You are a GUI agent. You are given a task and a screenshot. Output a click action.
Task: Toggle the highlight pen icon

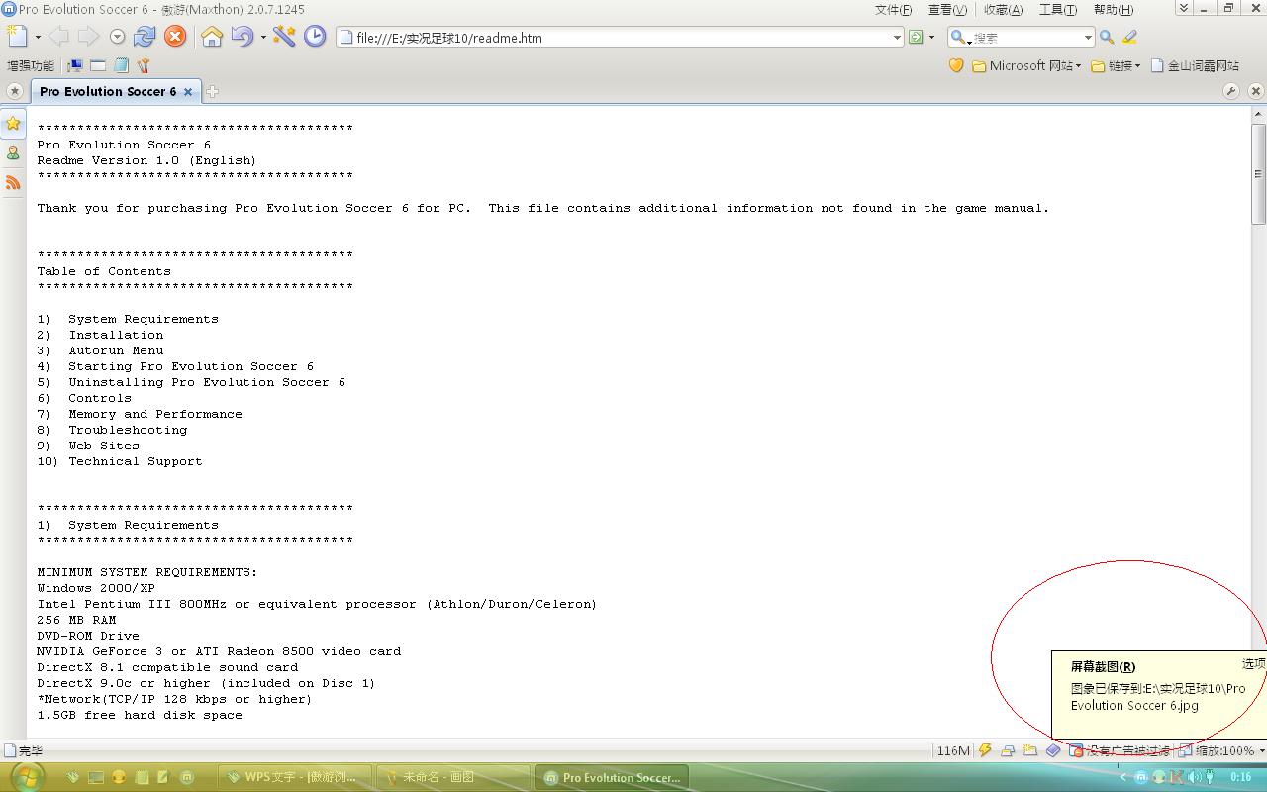[x=1129, y=38]
